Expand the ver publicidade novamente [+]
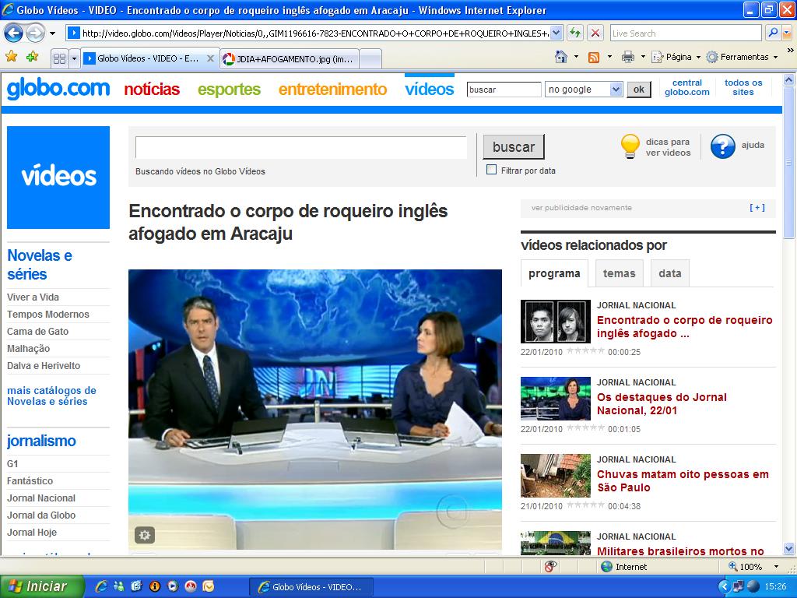The width and height of the screenshot is (797, 598). (x=757, y=207)
